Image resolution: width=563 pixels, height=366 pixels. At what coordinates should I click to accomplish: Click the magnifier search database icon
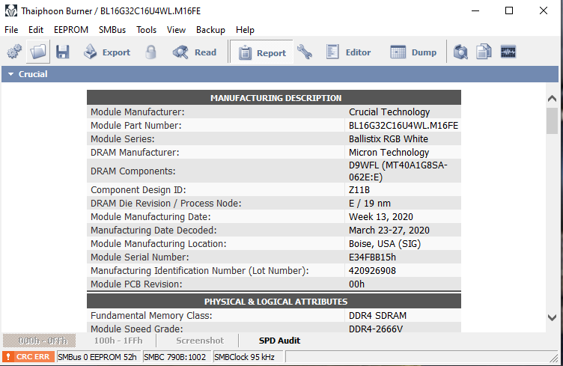click(x=460, y=52)
